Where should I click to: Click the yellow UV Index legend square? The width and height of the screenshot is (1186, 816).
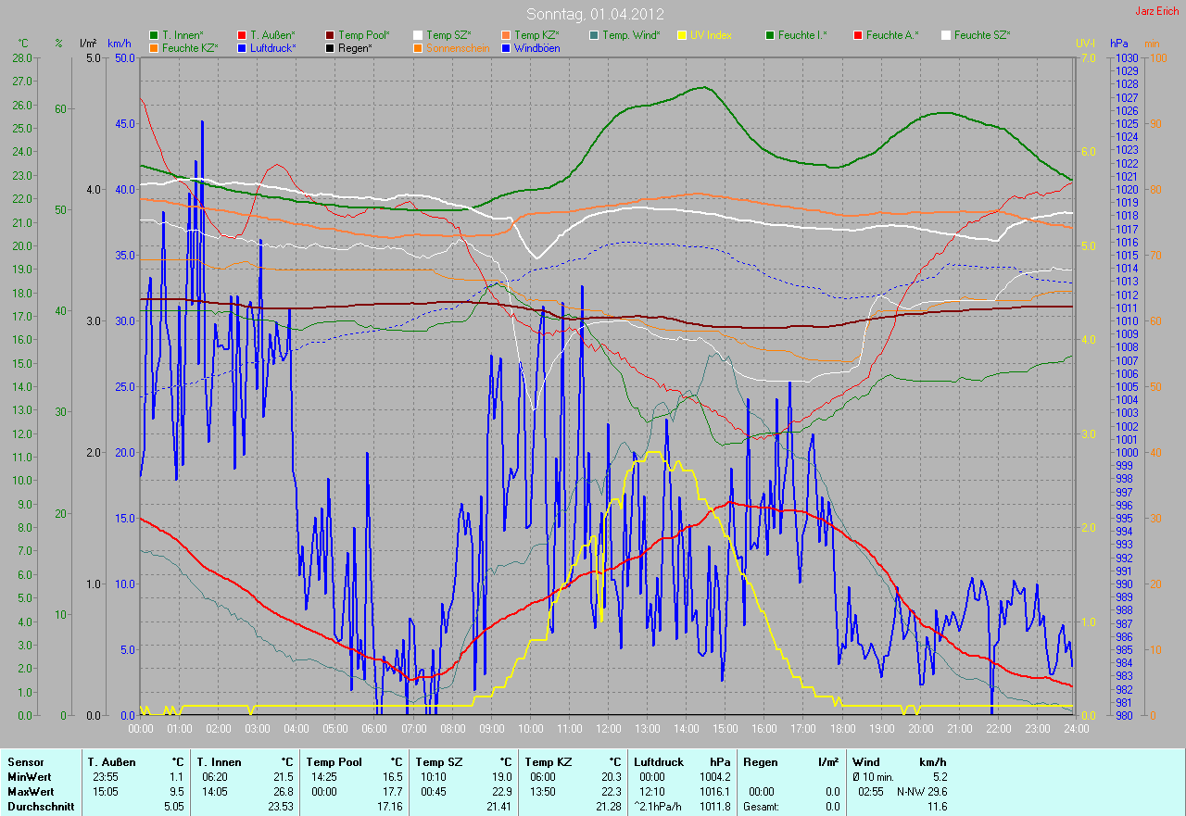point(682,35)
